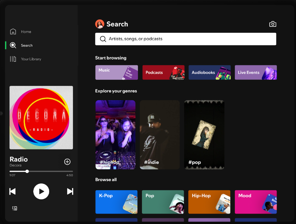Open the connect to device icon
The image size is (296, 224).
15,208
